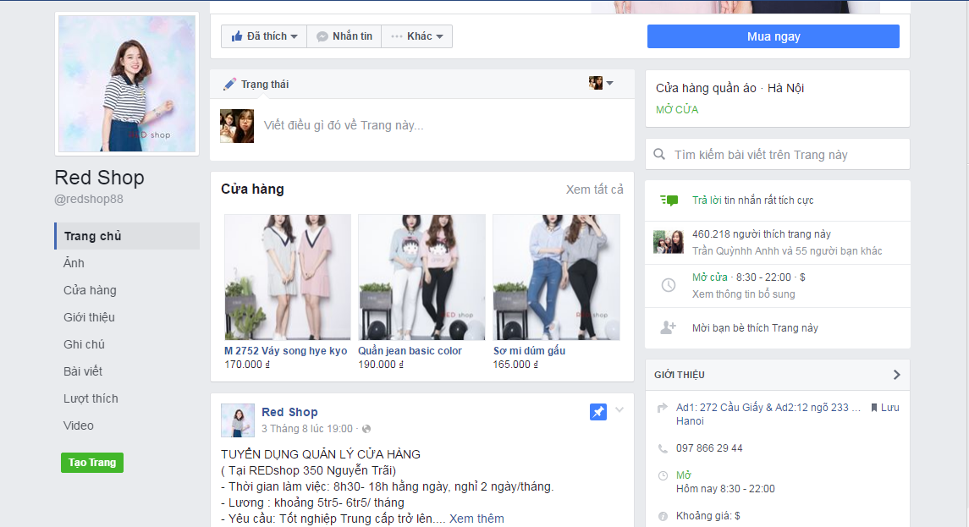Open the Khác options dropdown
The image size is (969, 527).
pyautogui.click(x=416, y=36)
